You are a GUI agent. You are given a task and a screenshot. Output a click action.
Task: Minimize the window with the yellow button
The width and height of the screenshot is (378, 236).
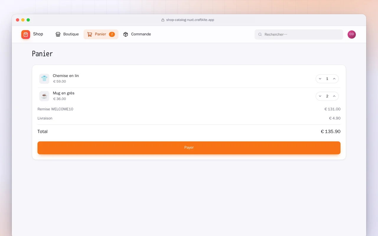click(x=23, y=20)
